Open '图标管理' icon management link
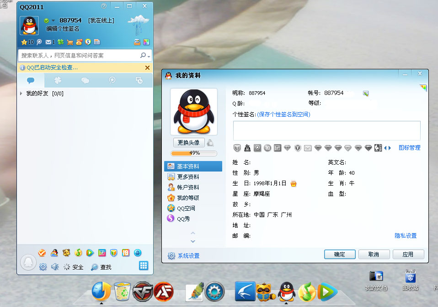Screen dimensions: 438x307 pyautogui.click(x=410, y=148)
